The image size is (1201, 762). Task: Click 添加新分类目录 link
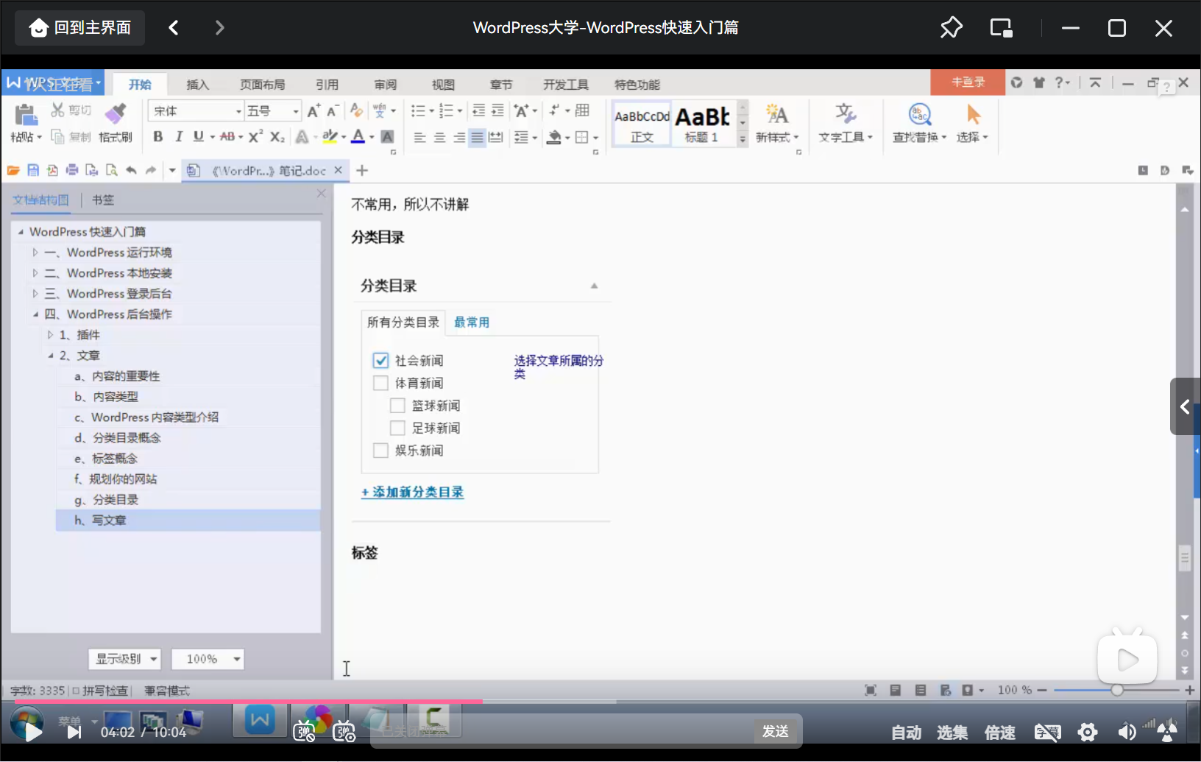pos(412,492)
